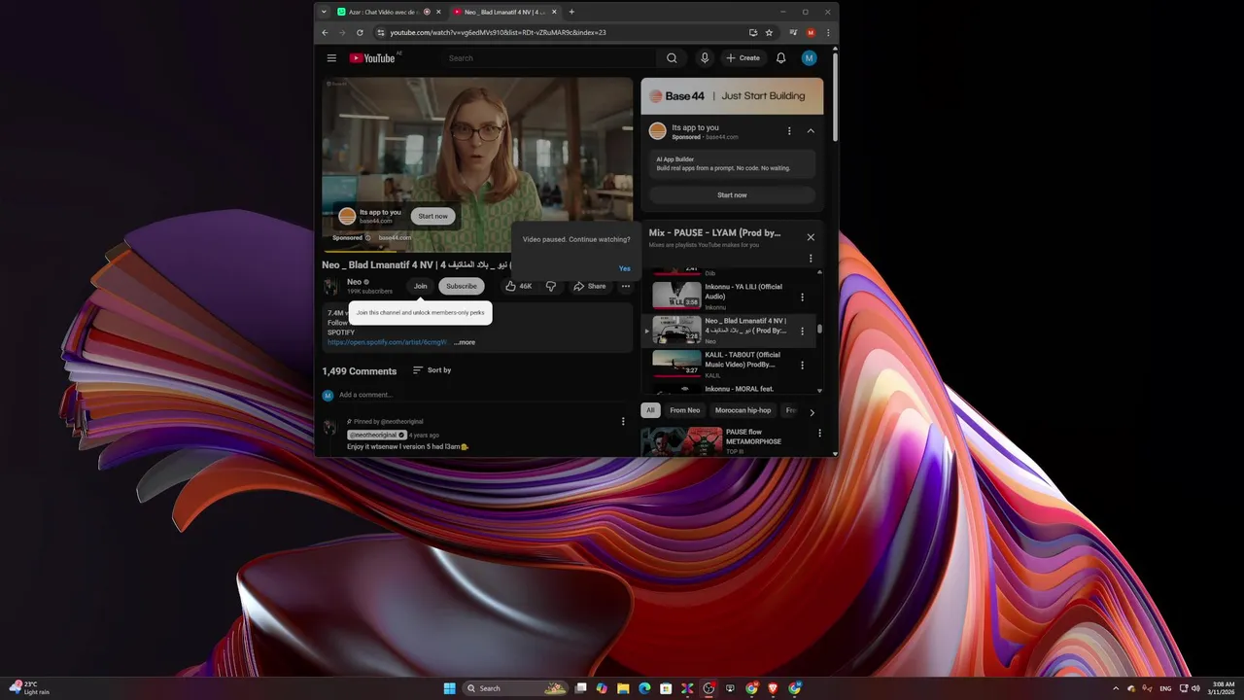
Task: Close the Mix playlist panel
Action: point(811,237)
